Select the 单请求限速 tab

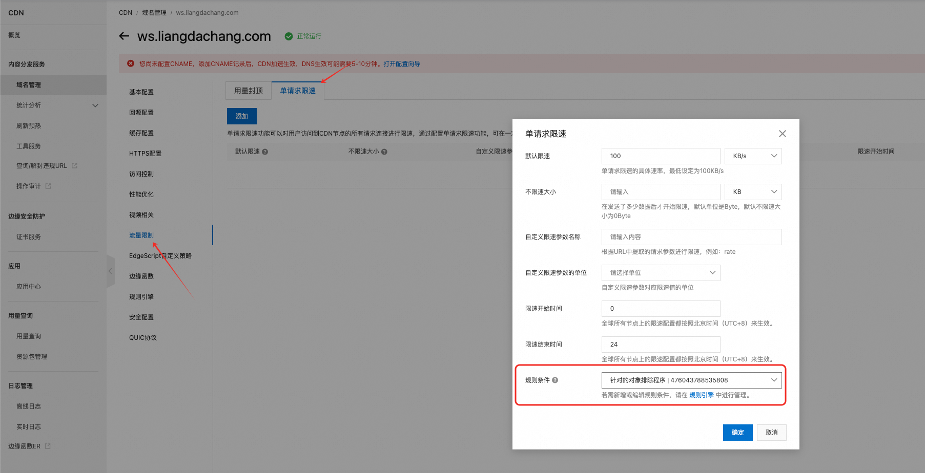298,91
